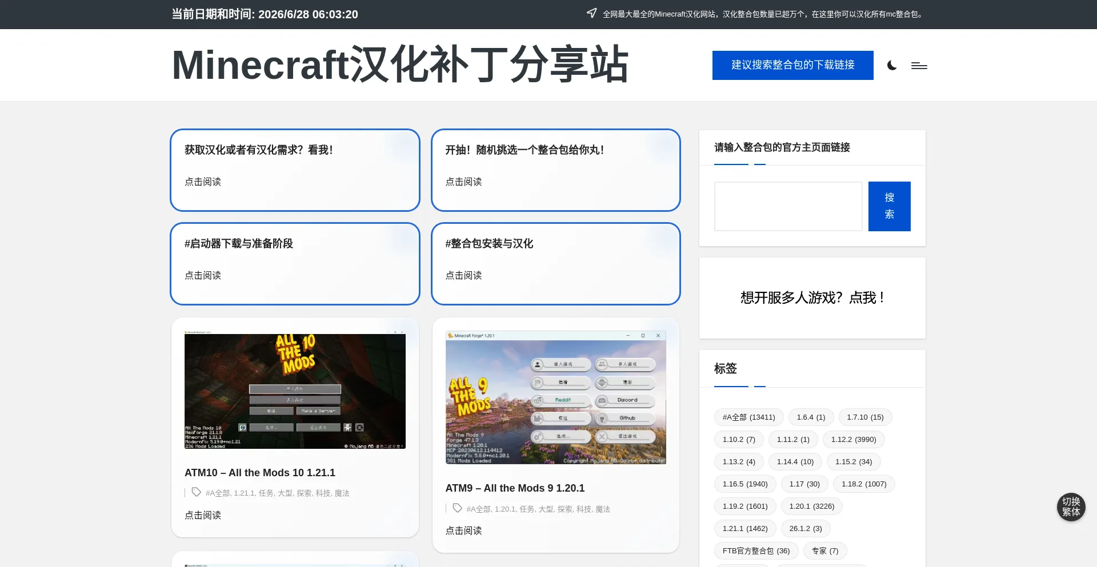The width and height of the screenshot is (1097, 567).
Task: Click the tag icon under ATM10 card
Action: point(196,492)
